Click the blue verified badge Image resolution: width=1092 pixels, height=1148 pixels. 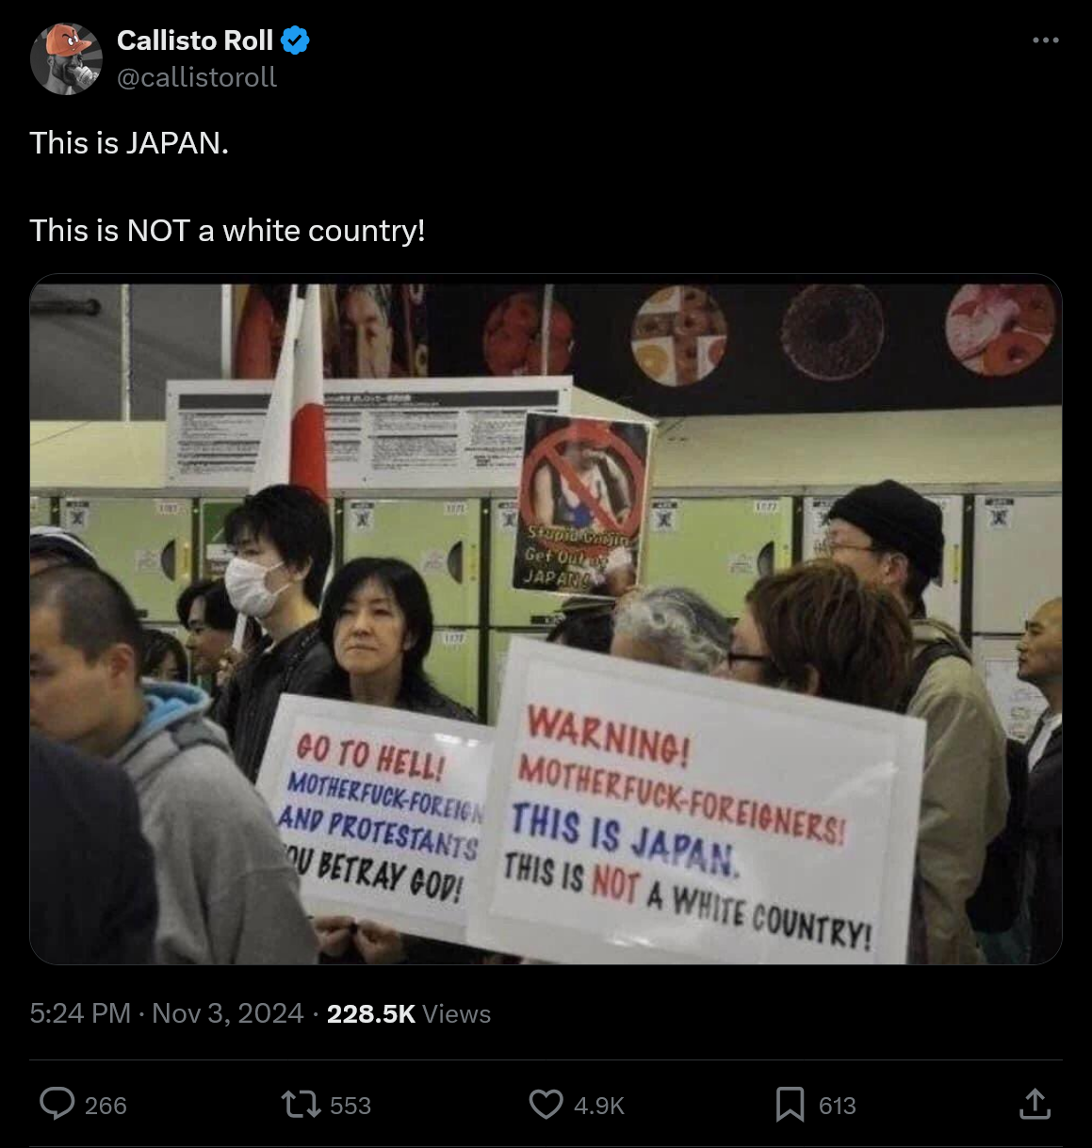click(x=295, y=40)
